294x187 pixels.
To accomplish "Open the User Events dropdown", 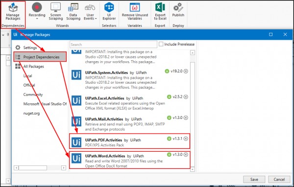I will pos(90,12).
